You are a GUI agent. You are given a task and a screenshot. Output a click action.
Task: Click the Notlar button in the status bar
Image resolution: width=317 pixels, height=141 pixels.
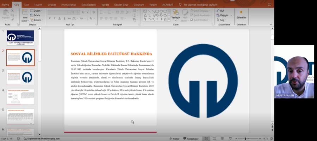point(174,139)
